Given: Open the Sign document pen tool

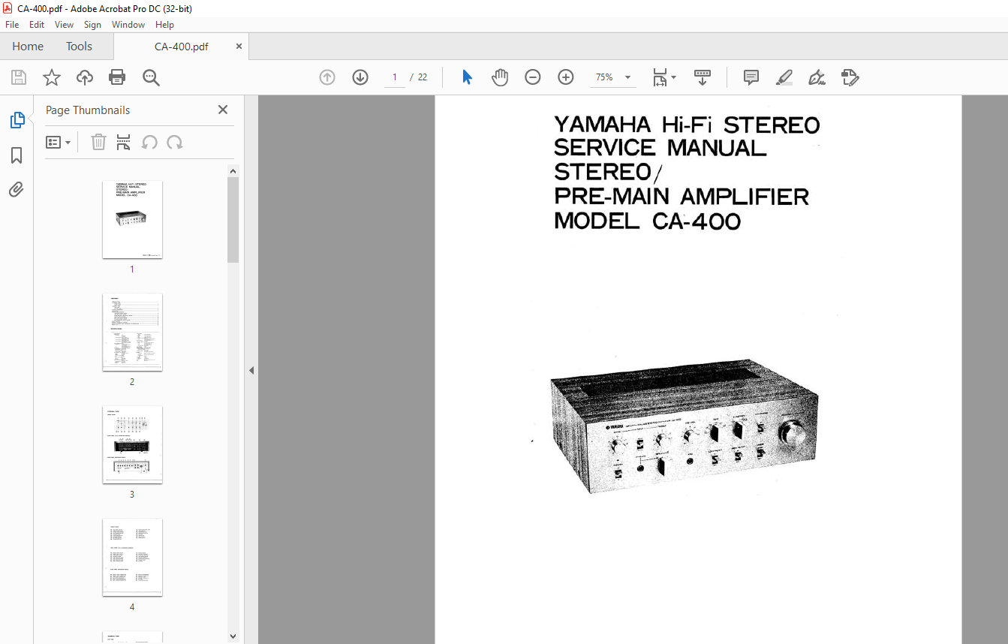Looking at the screenshot, I should (817, 77).
